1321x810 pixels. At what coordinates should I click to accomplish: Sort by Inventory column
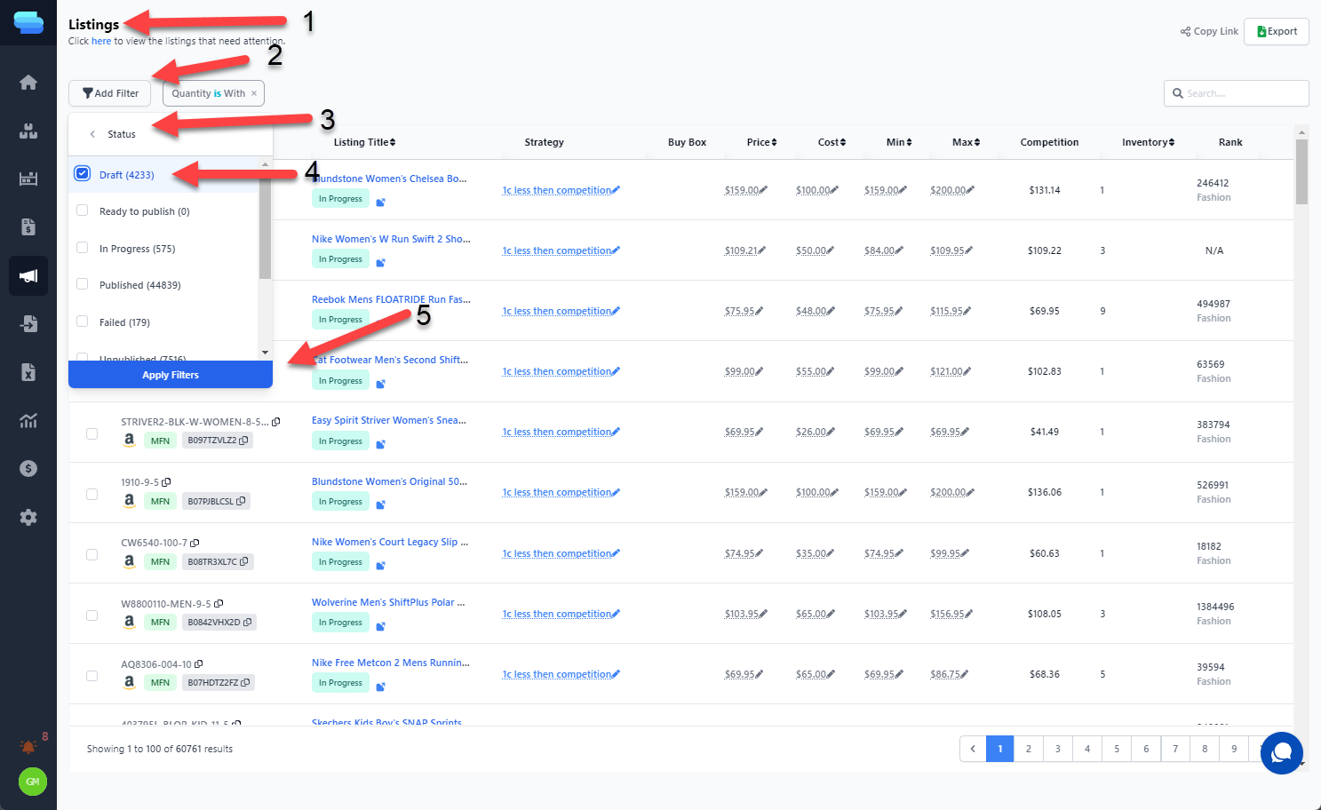[1149, 142]
